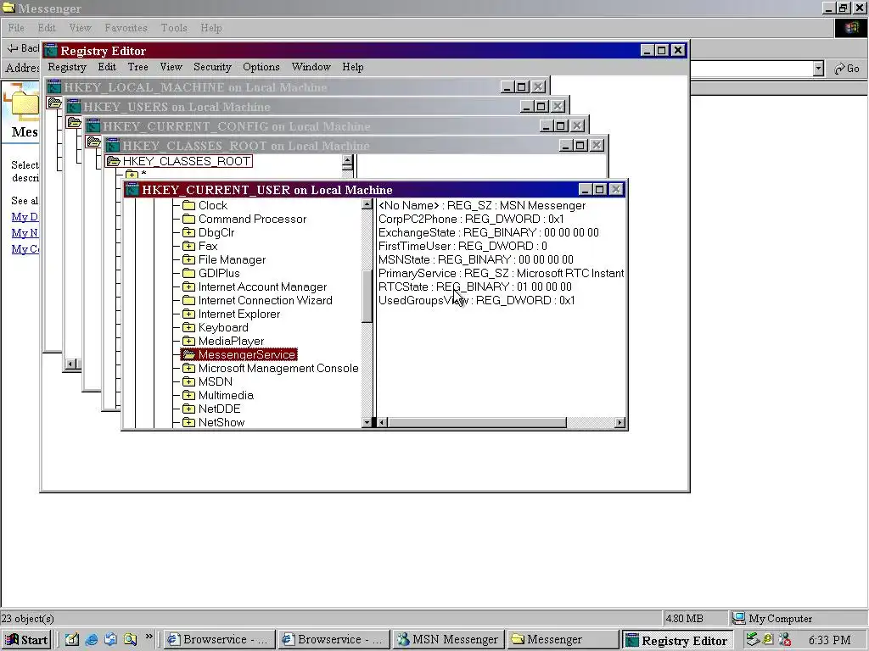Screen dimensions: 869x651
Task: Open Messenger window Tools menu
Action: click(174, 28)
